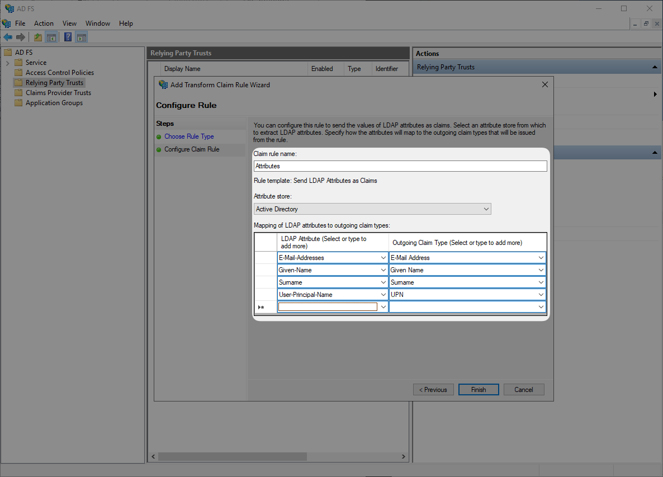This screenshot has height=477, width=663.
Task: Click the Claims Provider Trusts folder icon
Action: click(18, 92)
